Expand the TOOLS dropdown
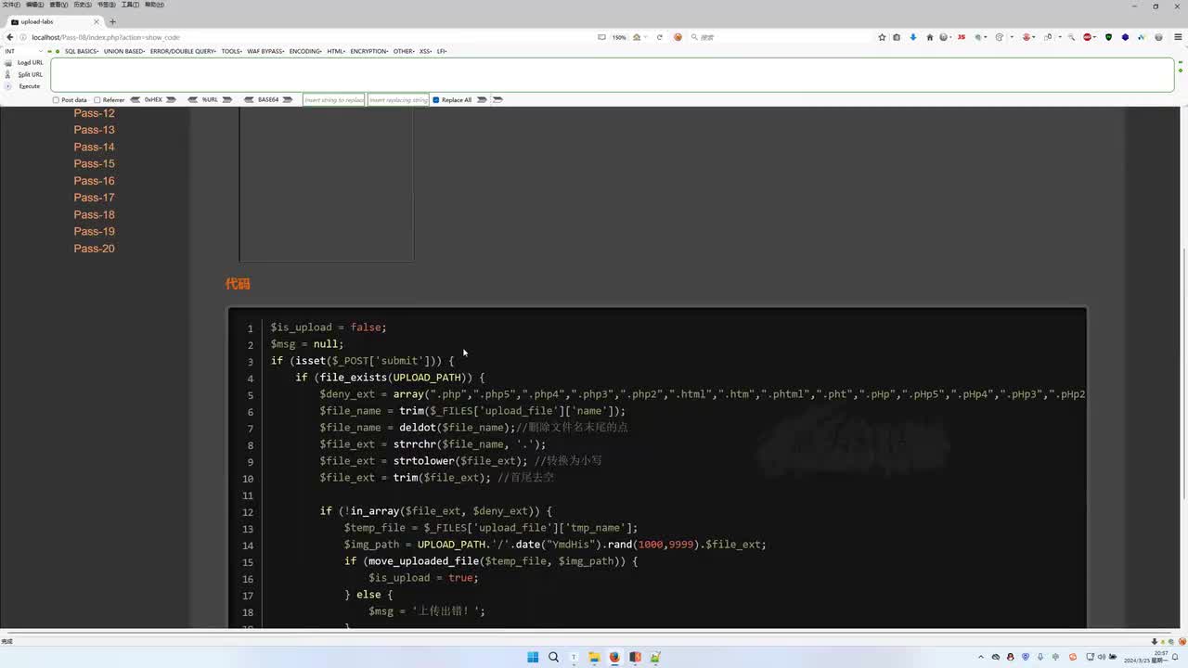The height and width of the screenshot is (668, 1188). tap(232, 51)
